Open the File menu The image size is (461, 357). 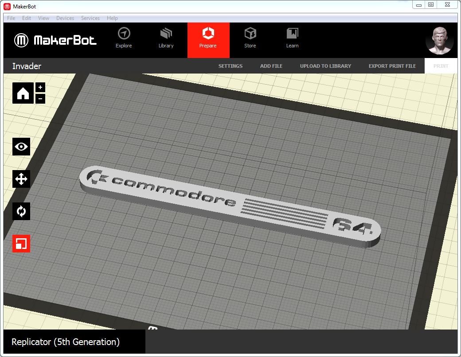(11, 18)
